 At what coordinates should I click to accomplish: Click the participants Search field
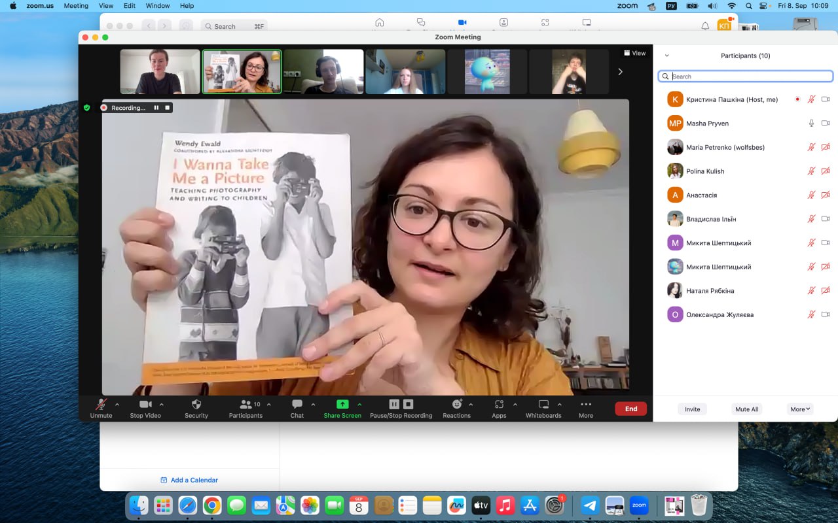tap(746, 76)
